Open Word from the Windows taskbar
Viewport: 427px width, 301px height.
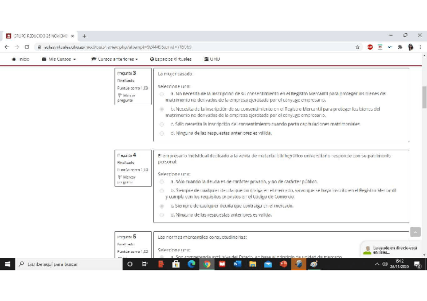[238, 264]
